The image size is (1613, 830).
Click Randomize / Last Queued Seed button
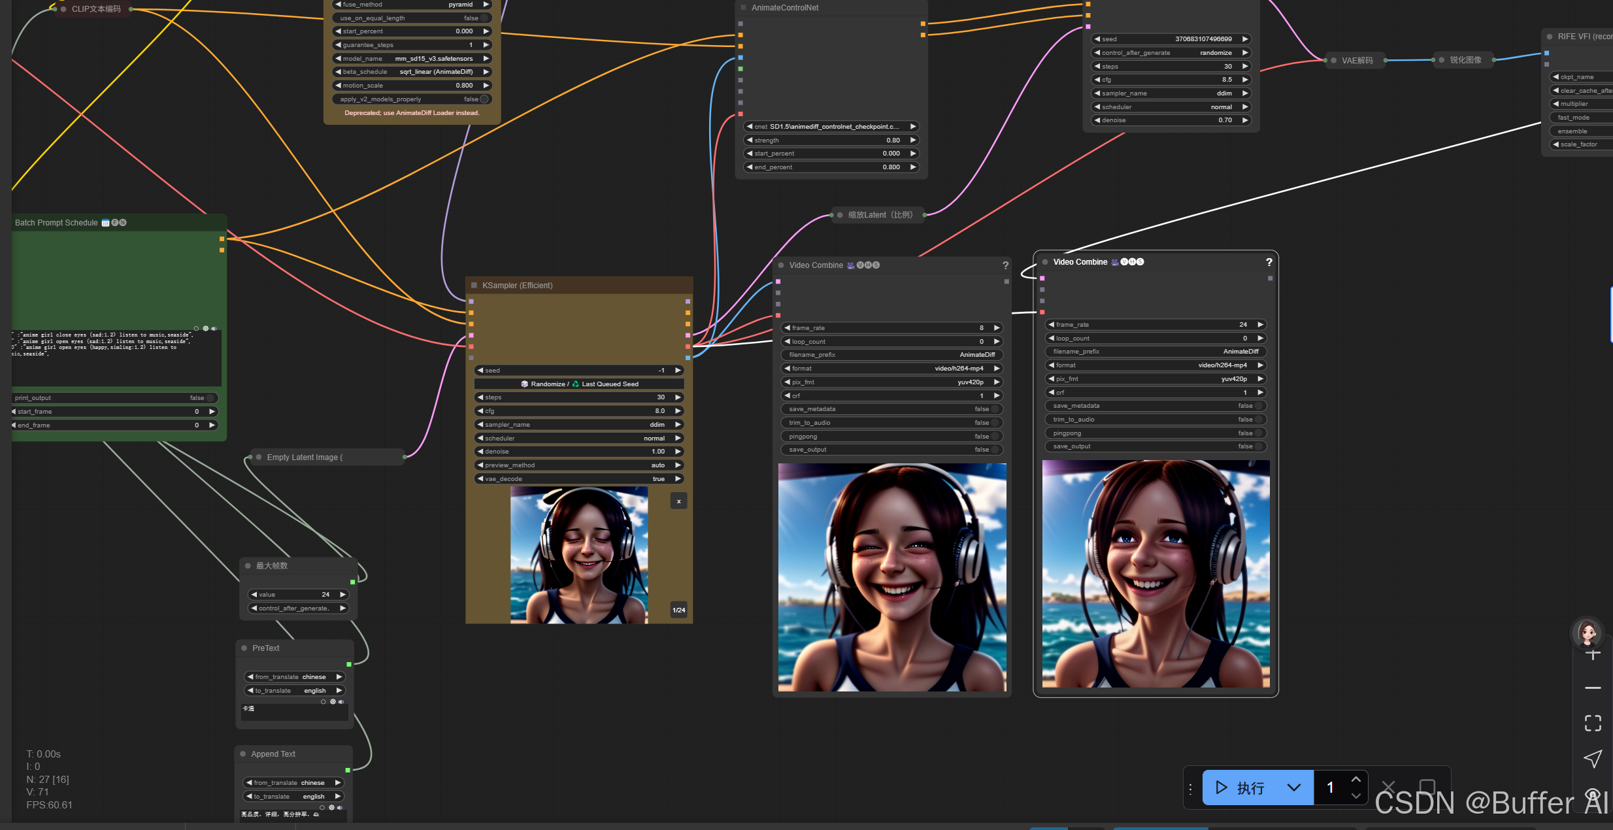pos(579,384)
